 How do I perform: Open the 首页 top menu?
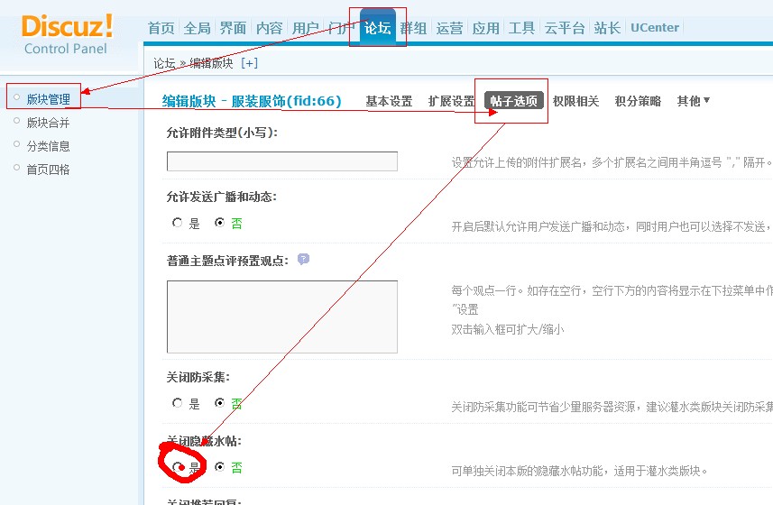pyautogui.click(x=161, y=28)
